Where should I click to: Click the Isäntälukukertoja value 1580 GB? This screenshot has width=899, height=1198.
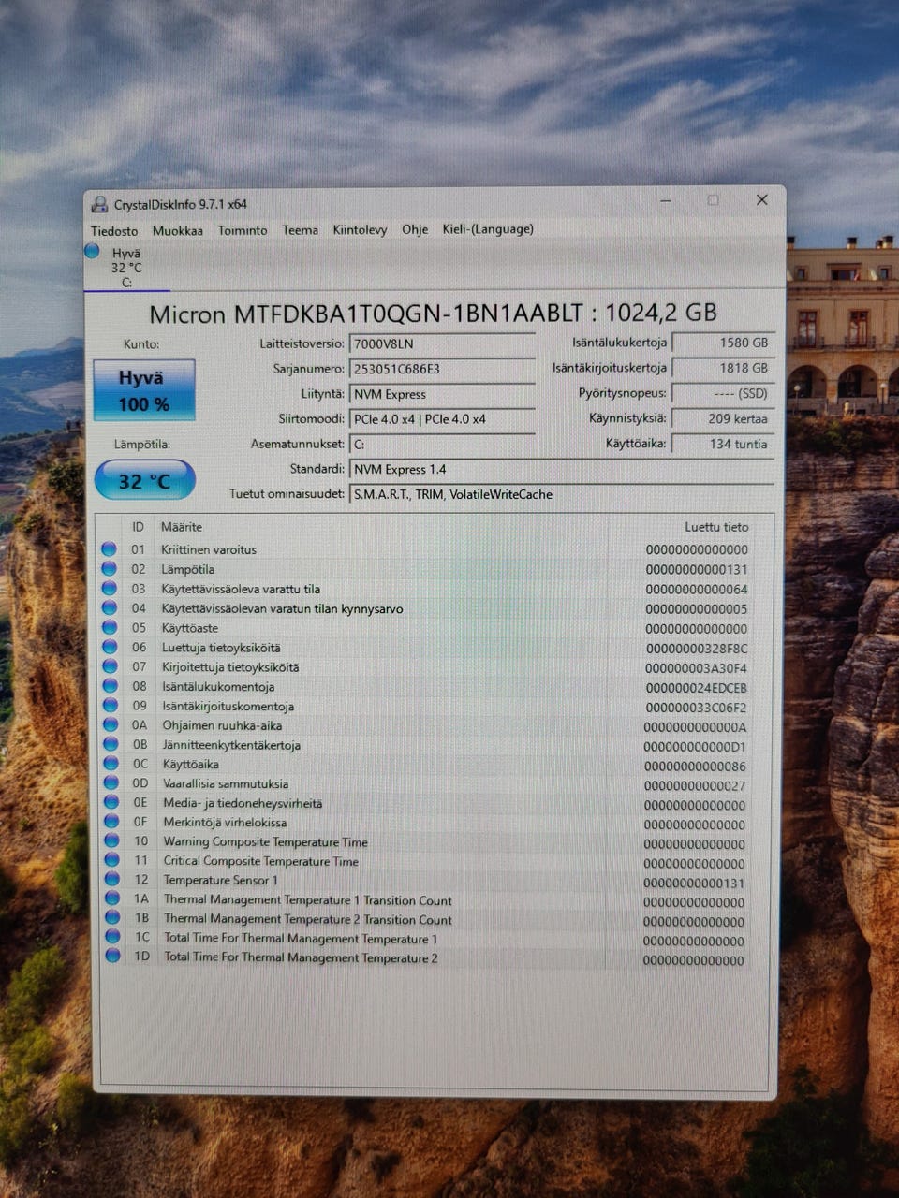(723, 343)
